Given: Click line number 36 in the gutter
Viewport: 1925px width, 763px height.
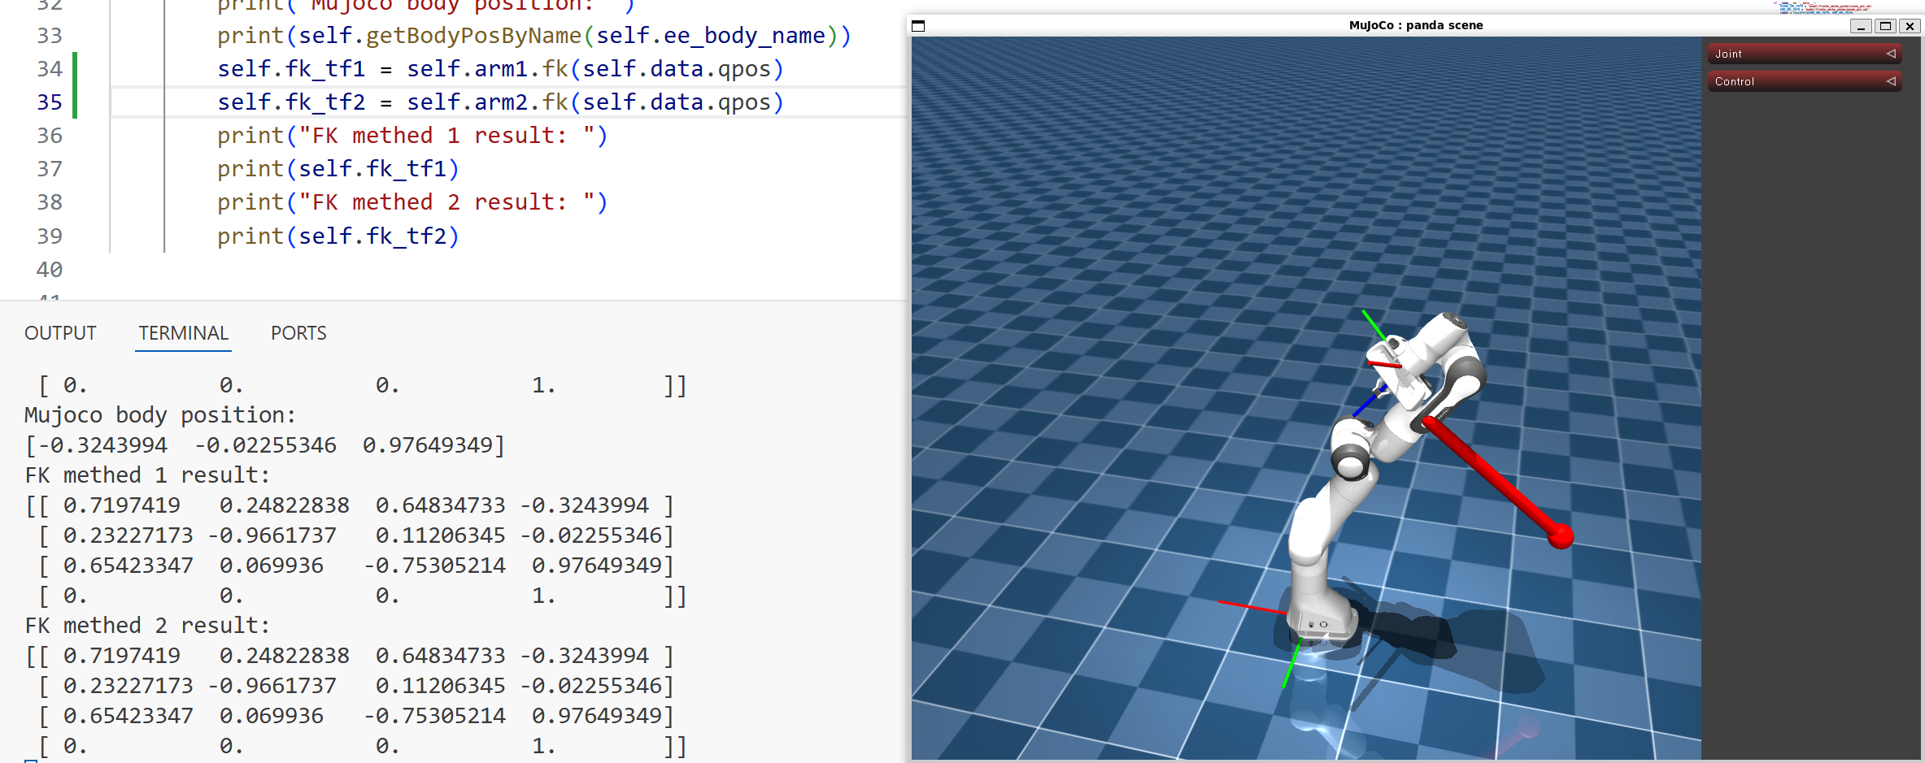Looking at the screenshot, I should 50,136.
